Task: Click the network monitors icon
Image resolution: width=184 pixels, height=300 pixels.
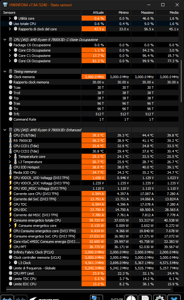Action: pos(96,298)
